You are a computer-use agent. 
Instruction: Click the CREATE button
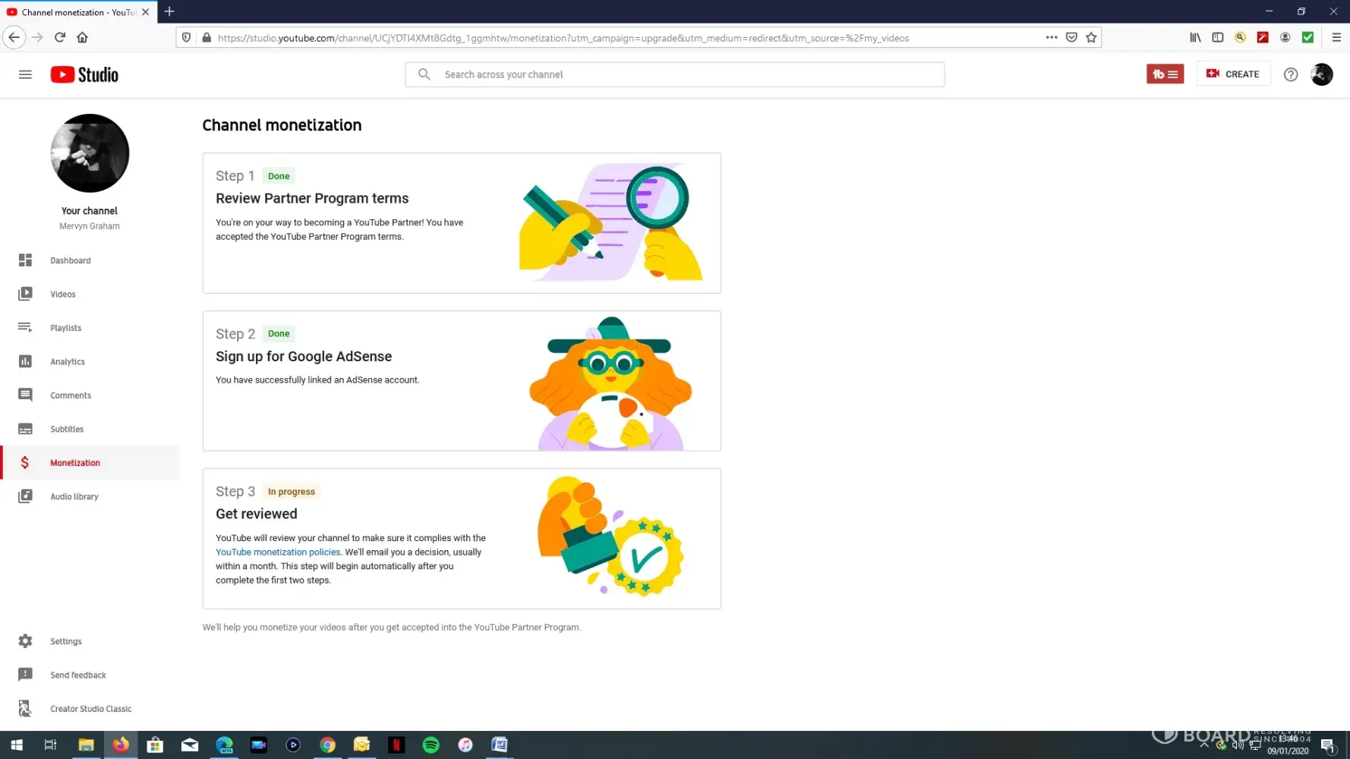coord(1233,74)
